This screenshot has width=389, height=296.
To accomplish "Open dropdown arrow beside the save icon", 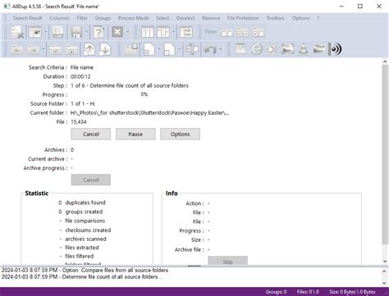I will coord(87,32).
